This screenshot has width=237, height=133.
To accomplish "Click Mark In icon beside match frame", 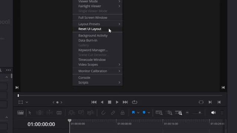I will pos(210,102).
